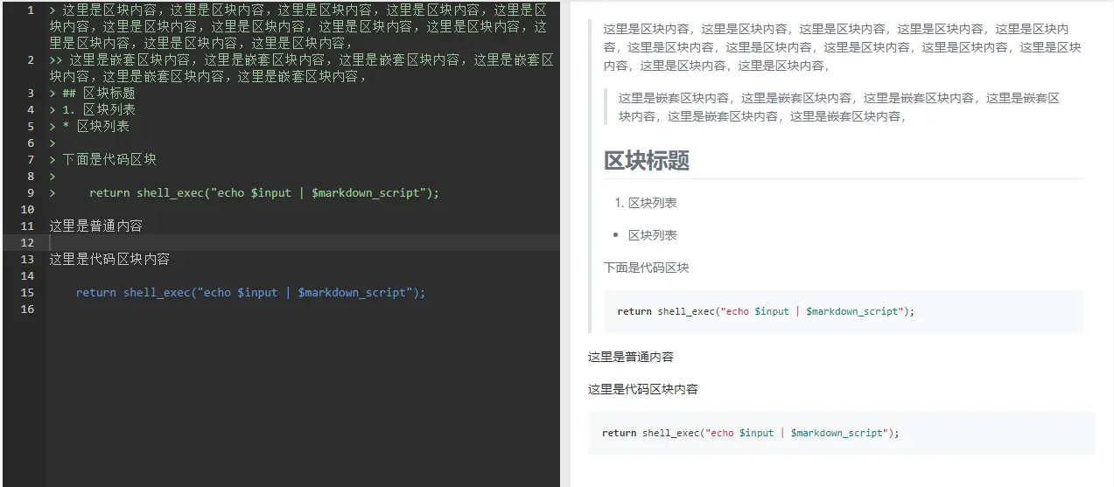Click the '> 1. 区块列表' editor line
Image resolution: width=1114 pixels, height=487 pixels.
tap(92, 109)
